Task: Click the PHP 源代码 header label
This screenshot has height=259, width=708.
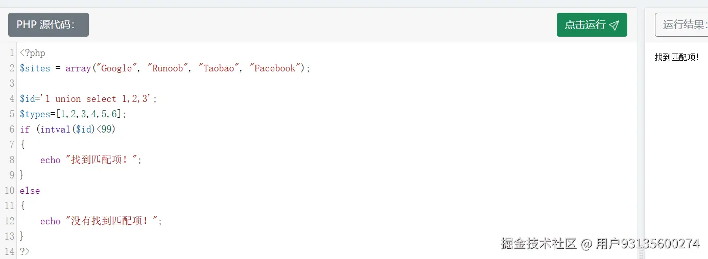Action: click(49, 25)
